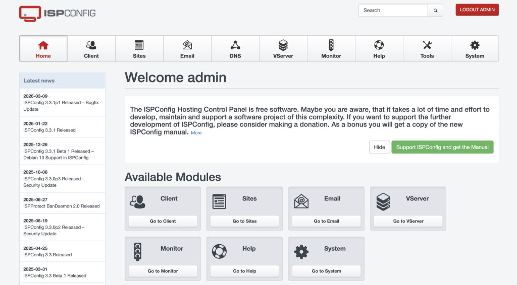The width and height of the screenshot is (517, 285).
Task: Click the search magnifier icon
Action: (x=435, y=11)
